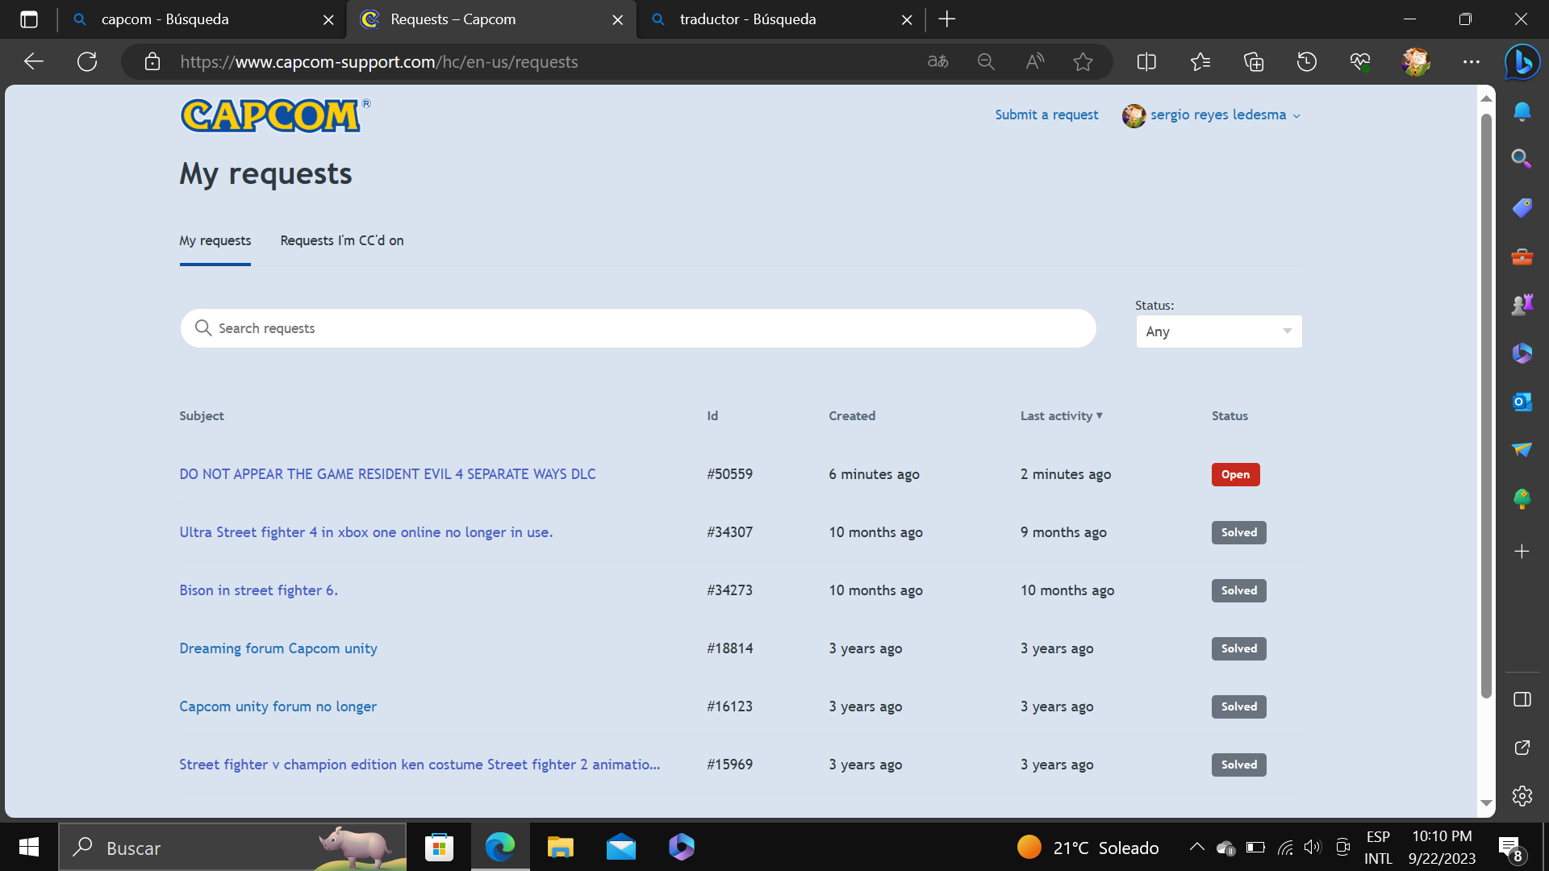1549x871 pixels.
Task: Open Browser essentials heart icon
Action: (1360, 62)
